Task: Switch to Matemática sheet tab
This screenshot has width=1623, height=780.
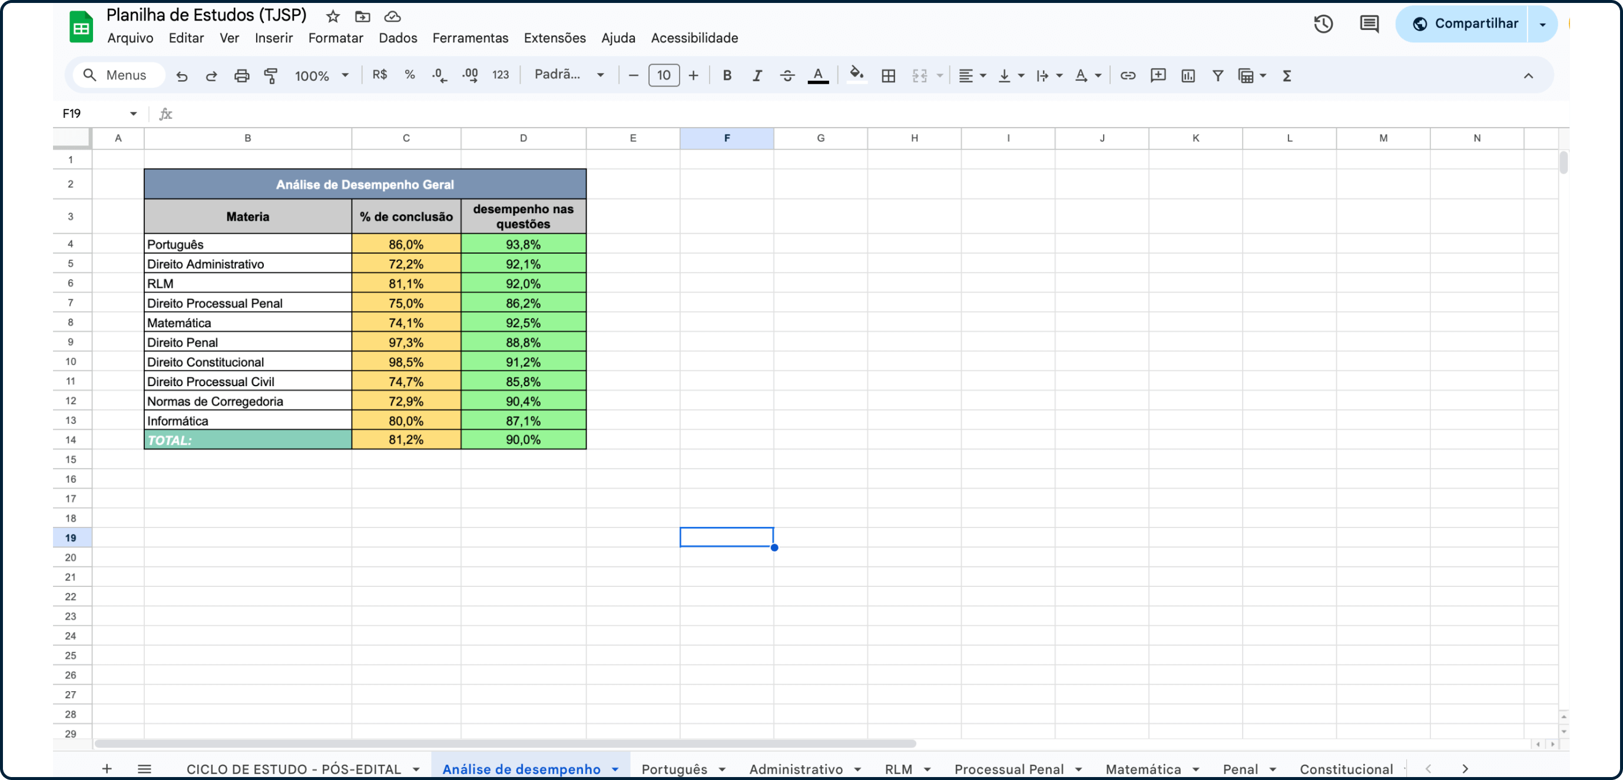Action: click(x=1152, y=769)
